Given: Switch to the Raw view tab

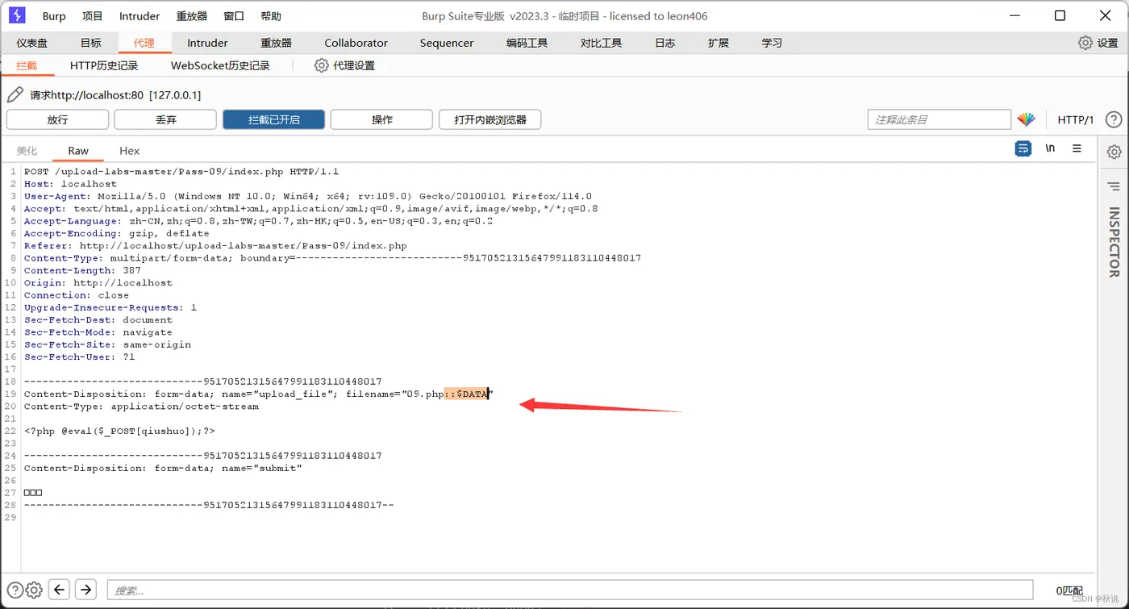Looking at the screenshot, I should click(78, 151).
